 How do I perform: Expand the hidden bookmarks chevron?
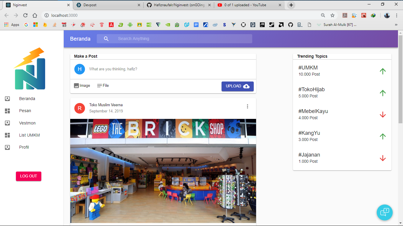point(396,25)
